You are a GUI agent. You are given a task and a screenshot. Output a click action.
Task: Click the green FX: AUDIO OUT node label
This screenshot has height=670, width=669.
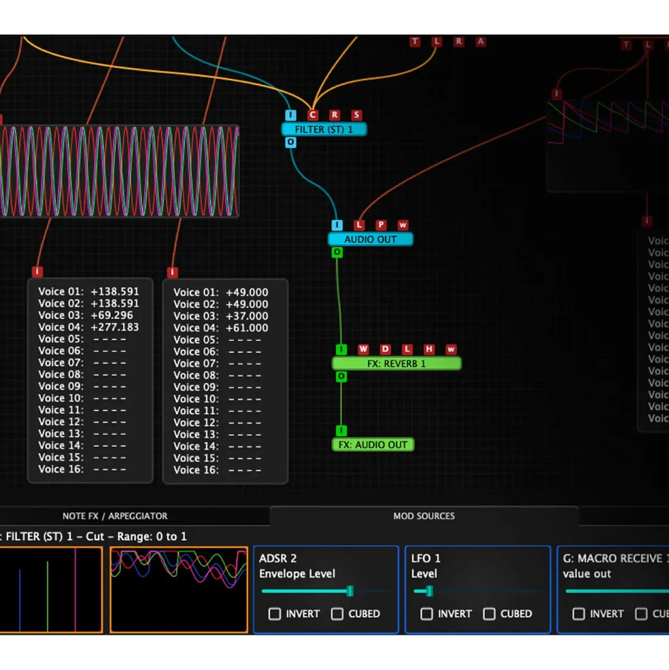click(x=373, y=445)
